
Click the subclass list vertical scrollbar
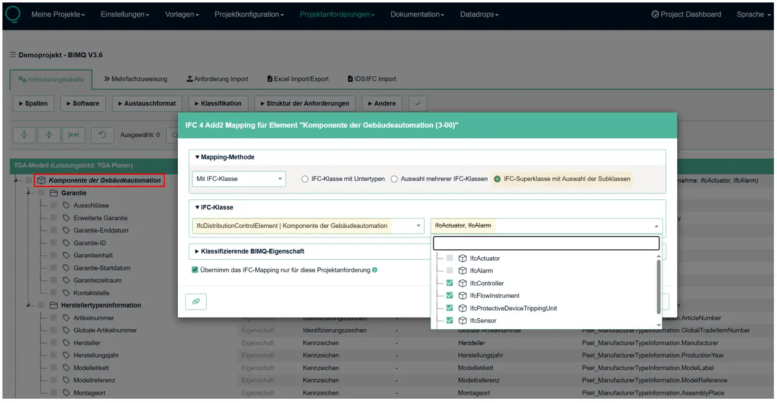click(x=659, y=287)
